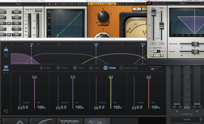Click the Analog knob on H-Comp
The width and height of the screenshot is (204, 124).
point(103,16)
